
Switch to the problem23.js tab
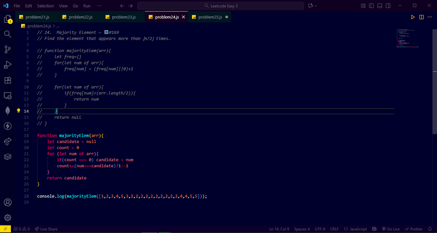(x=123, y=17)
